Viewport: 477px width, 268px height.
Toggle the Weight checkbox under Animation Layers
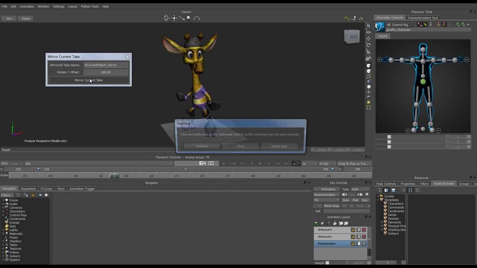(327, 263)
